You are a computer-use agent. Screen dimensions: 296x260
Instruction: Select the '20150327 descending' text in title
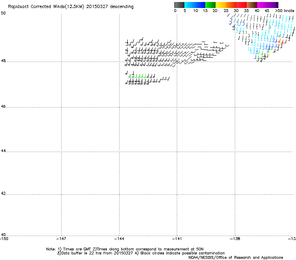(x=110, y=7)
